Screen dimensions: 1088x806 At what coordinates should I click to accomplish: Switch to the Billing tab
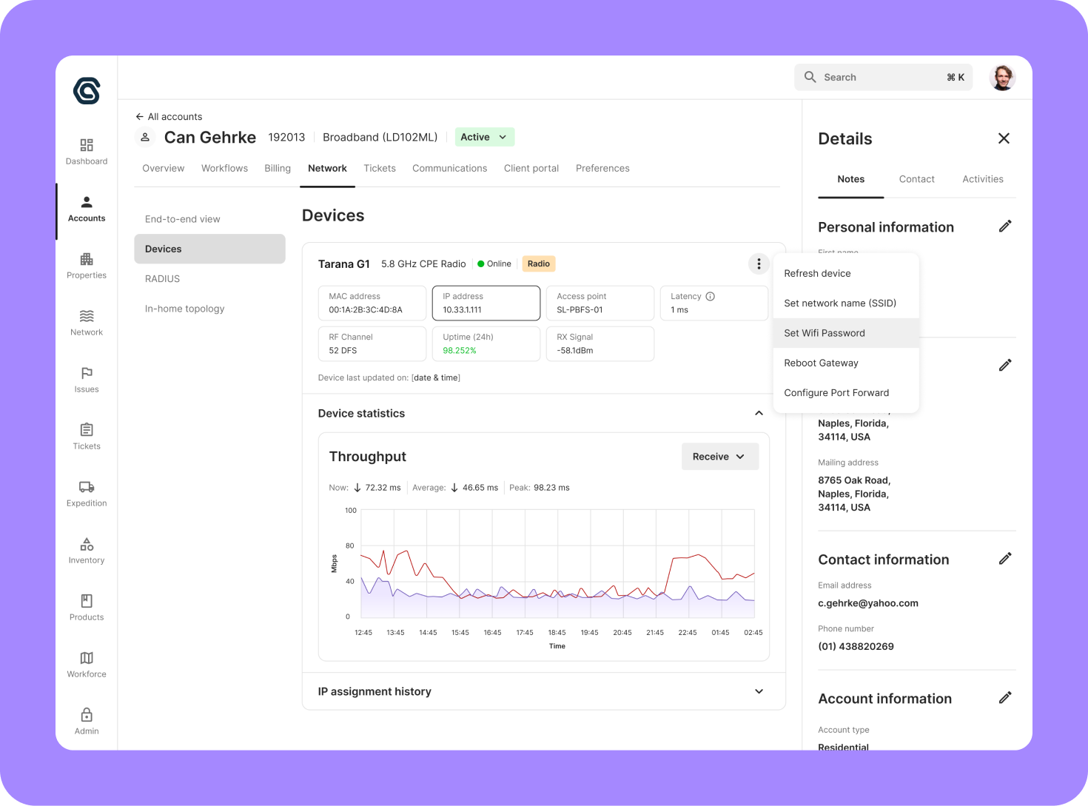(x=278, y=169)
